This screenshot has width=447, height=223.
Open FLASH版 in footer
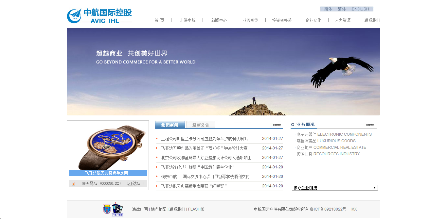pos(196,209)
